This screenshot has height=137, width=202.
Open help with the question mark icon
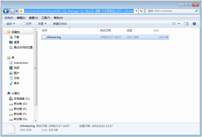tap(194, 23)
